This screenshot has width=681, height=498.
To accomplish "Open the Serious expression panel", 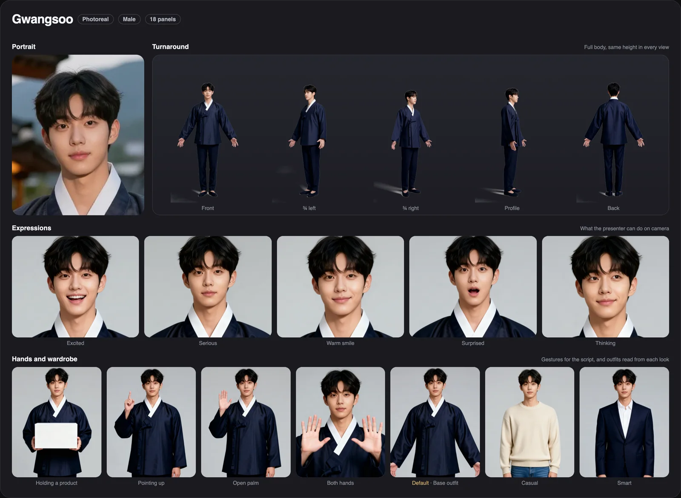I will 208,287.
